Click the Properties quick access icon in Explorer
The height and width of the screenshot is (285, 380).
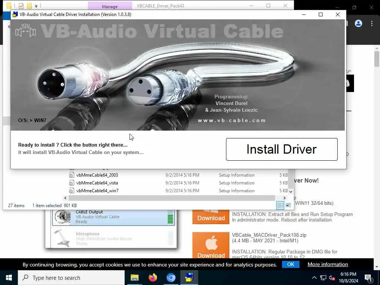21,6
